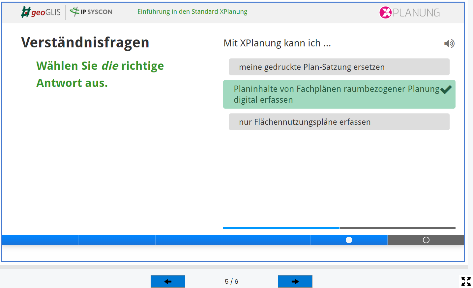Select answer "meine gedruckte Plan-Satzung ersetzen"
This screenshot has height=288, width=473.
339,67
